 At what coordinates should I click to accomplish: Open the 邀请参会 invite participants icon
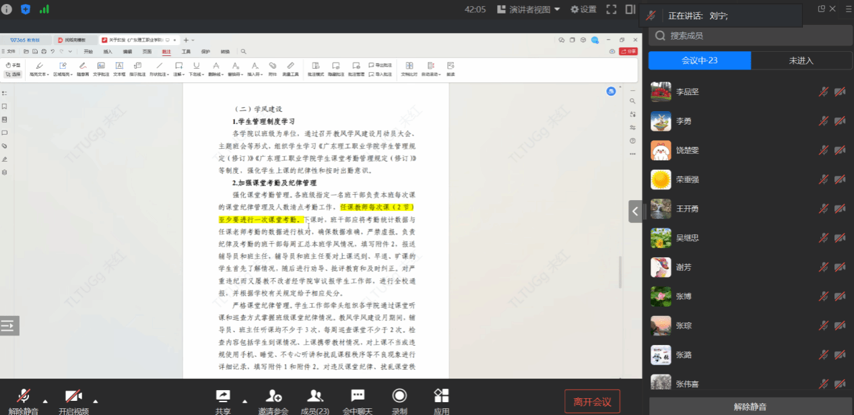coord(273,397)
